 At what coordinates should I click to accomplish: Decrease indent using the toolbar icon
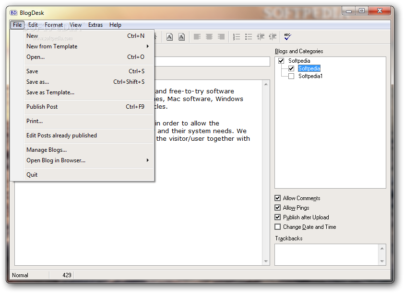273,37
